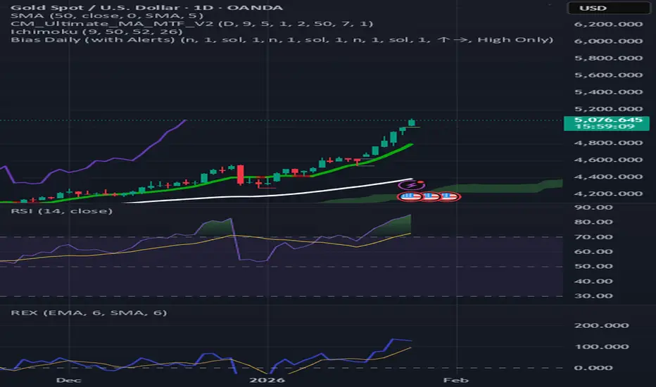Click the RSI 50.00 scale label
The height and width of the screenshot is (387, 656).
coord(593,266)
